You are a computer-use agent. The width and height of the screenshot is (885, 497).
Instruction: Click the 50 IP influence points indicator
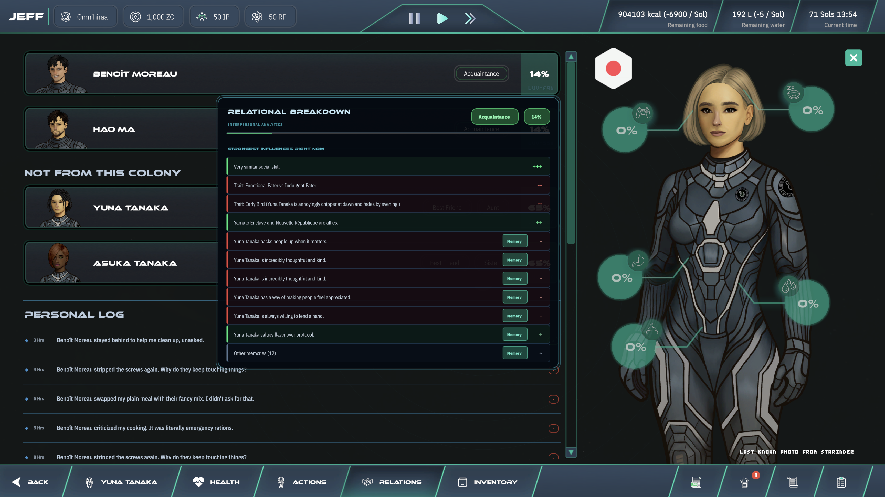coord(214,16)
